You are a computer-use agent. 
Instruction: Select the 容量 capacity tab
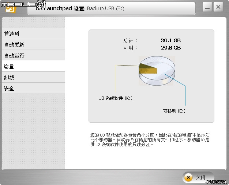pyautogui.click(x=33, y=67)
